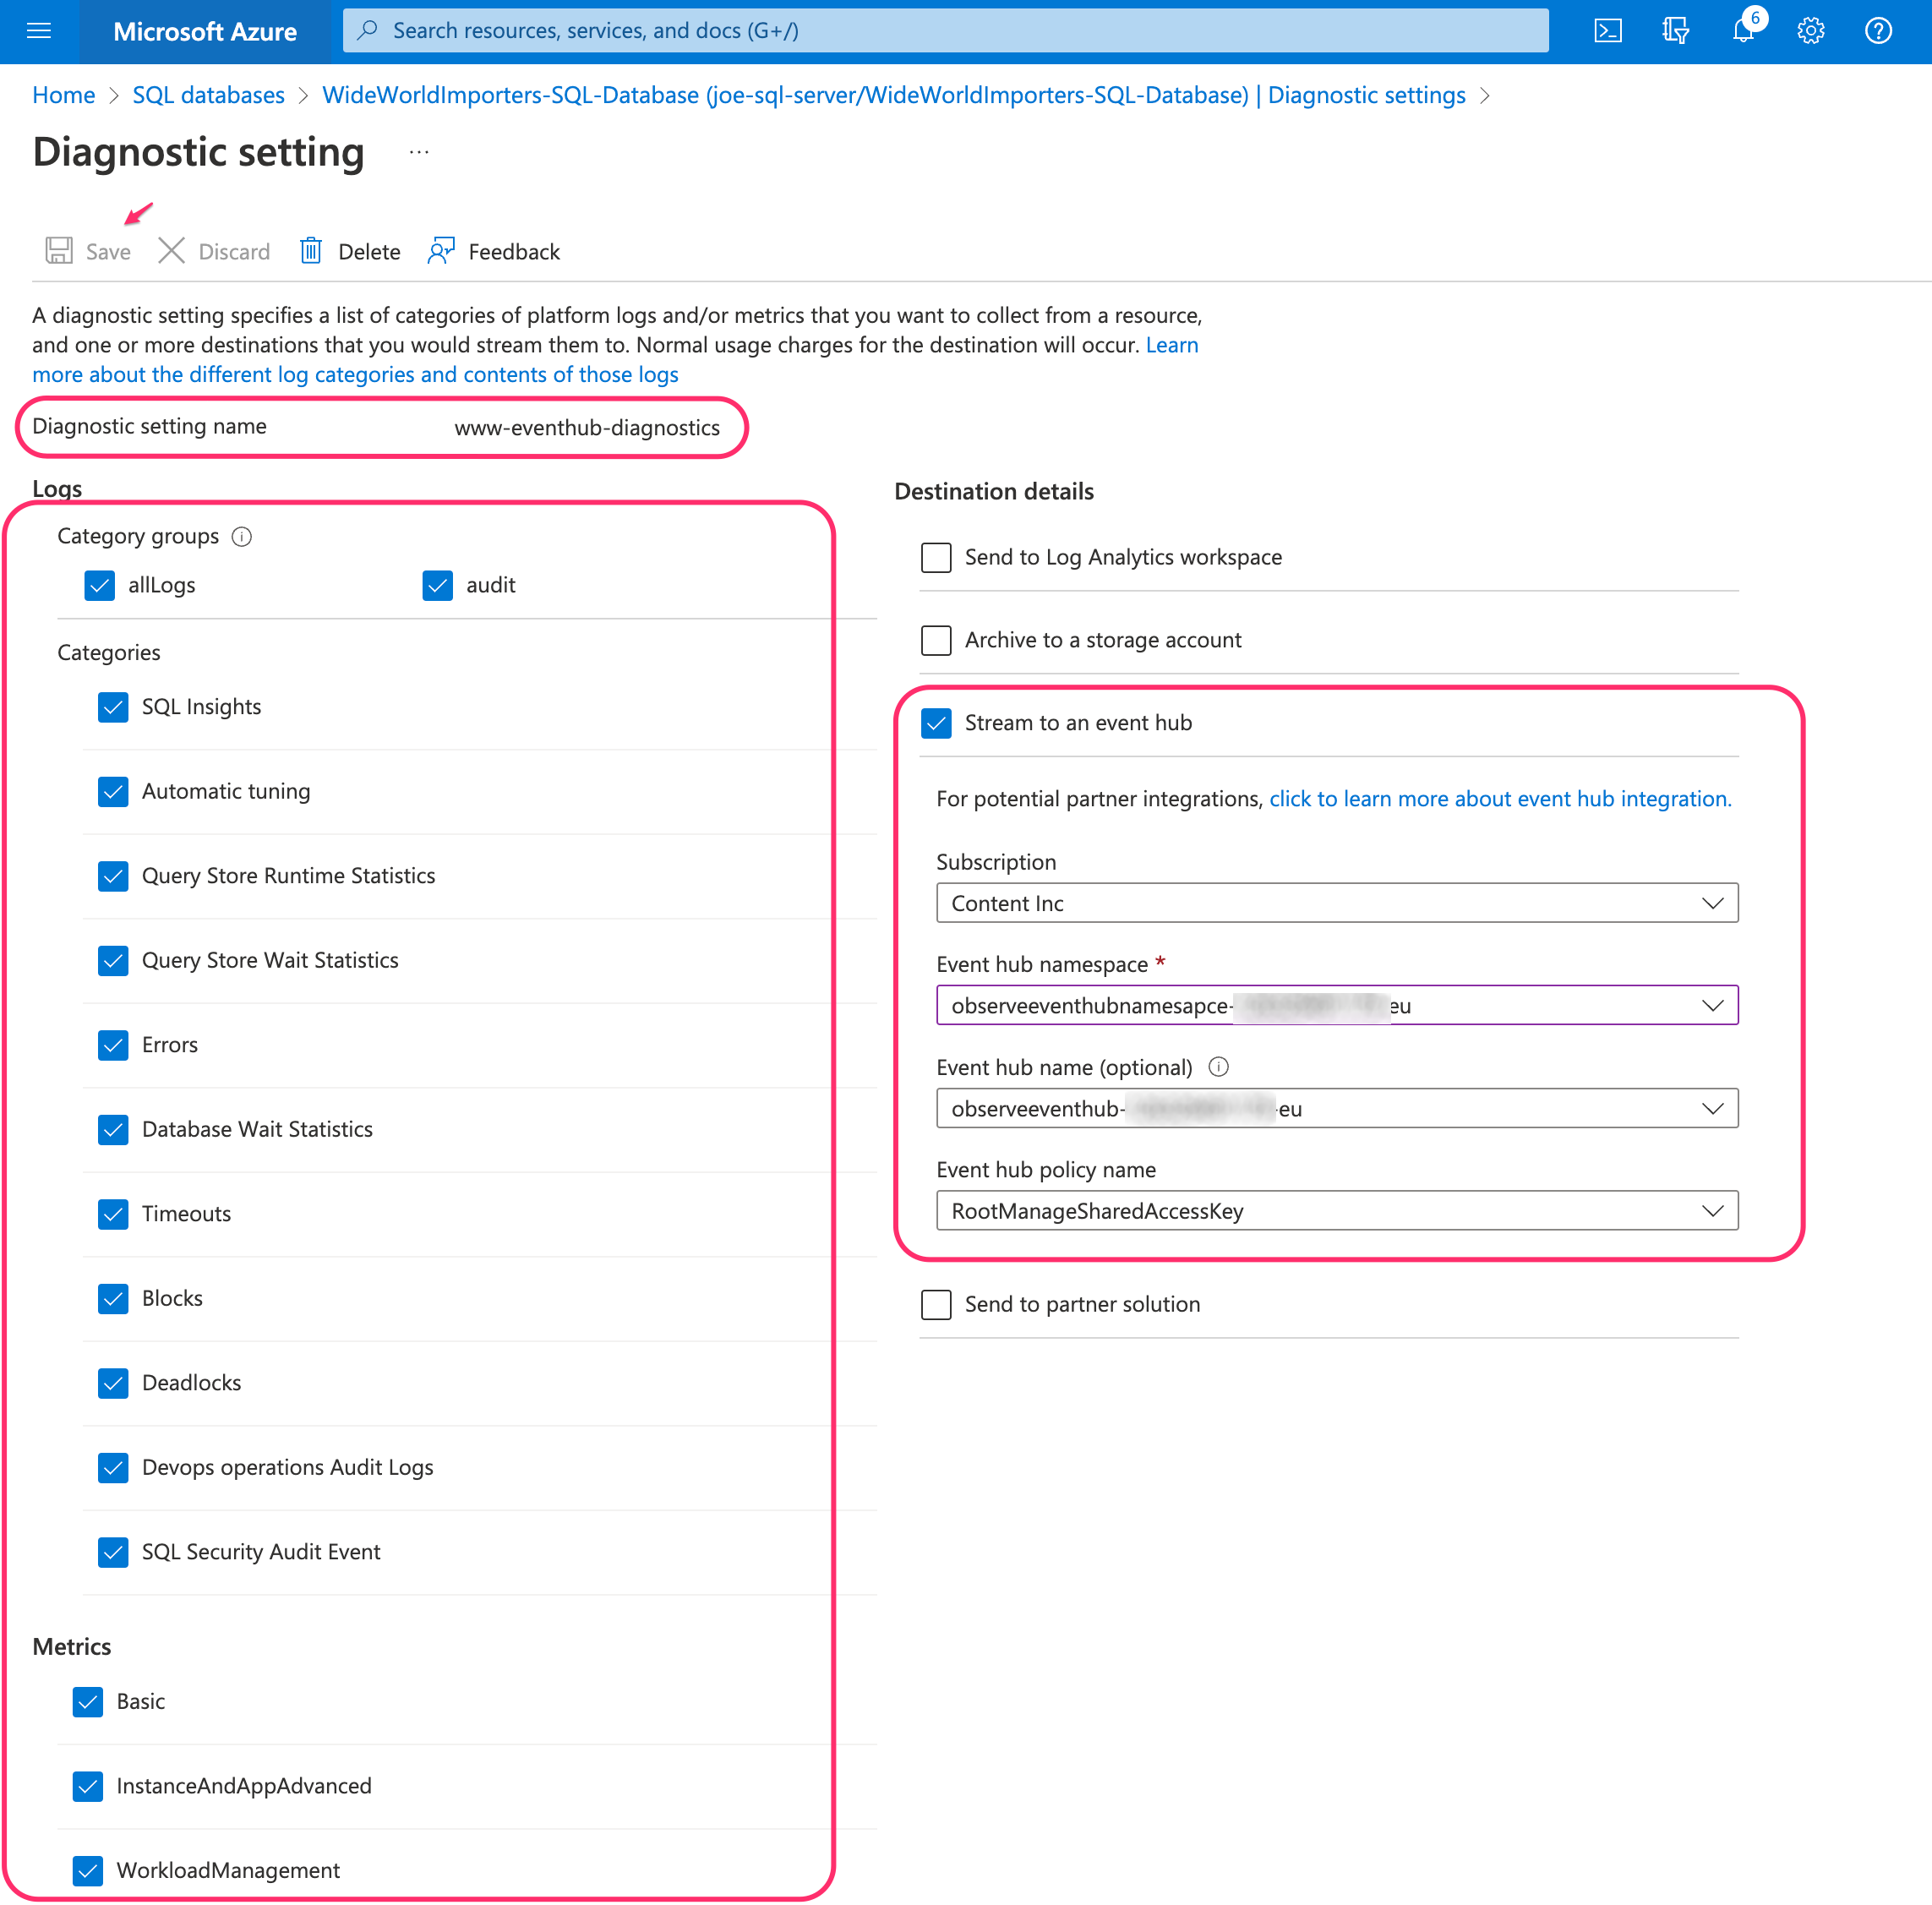Open the hamburger portal menu
Screen dimensions: 1932x1905
(38, 31)
